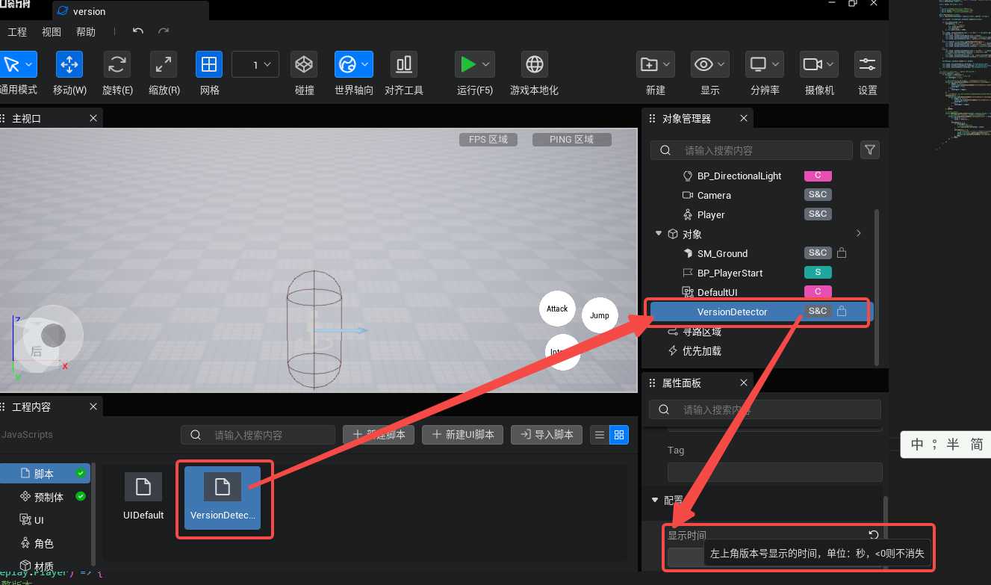Select 角色 category in sidebar

44,543
